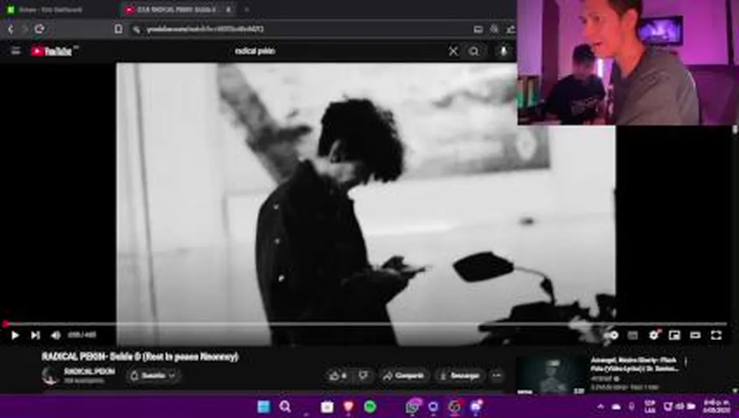This screenshot has width=739, height=418.
Task: Mute the video volume
Action: tap(56, 335)
